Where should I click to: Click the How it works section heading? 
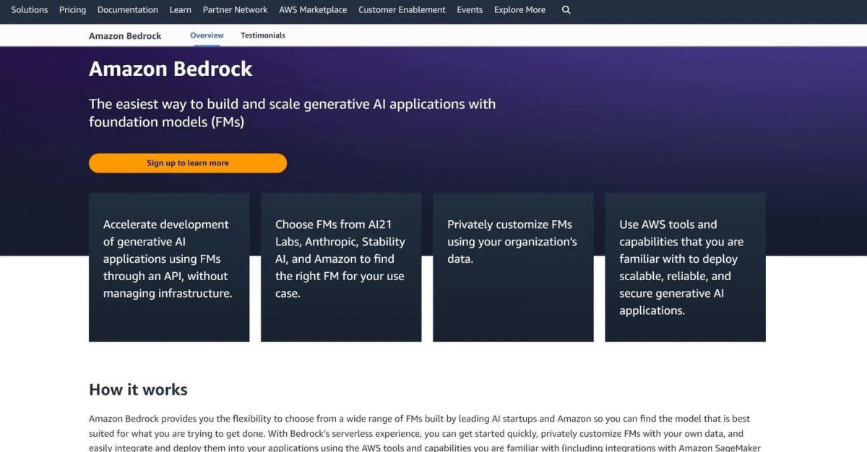click(137, 389)
